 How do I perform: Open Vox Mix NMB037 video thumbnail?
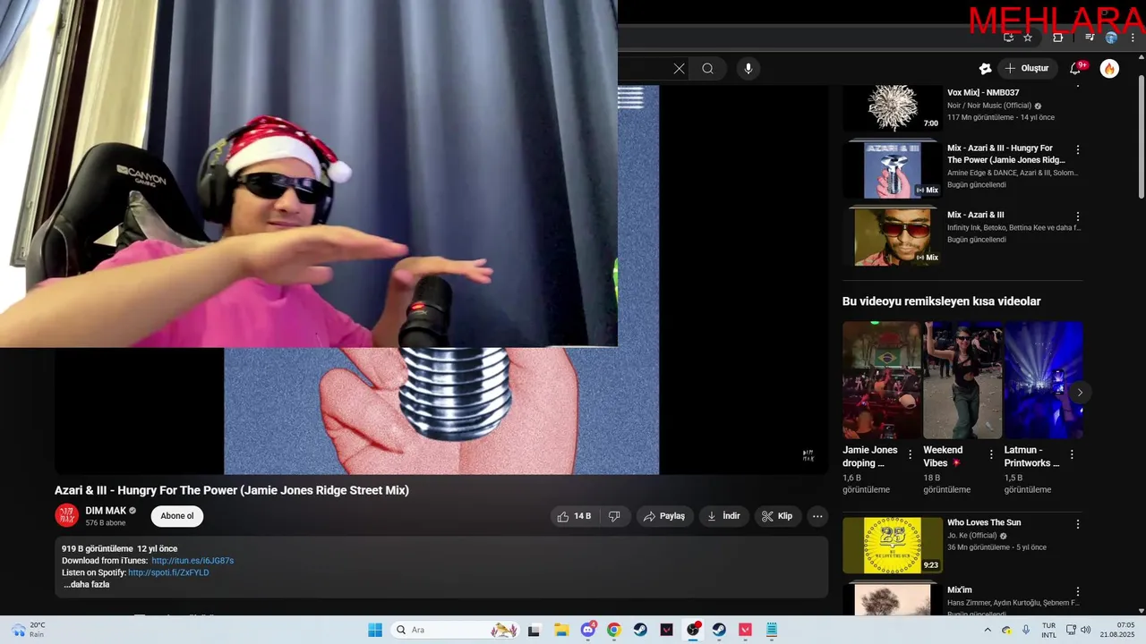[x=893, y=108]
